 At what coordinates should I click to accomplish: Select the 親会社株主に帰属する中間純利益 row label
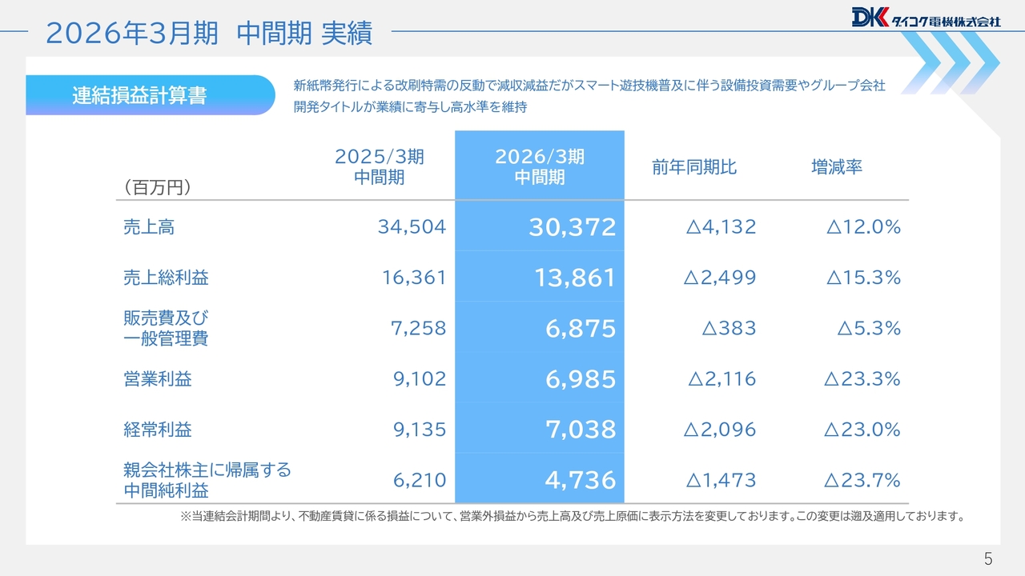click(207, 480)
